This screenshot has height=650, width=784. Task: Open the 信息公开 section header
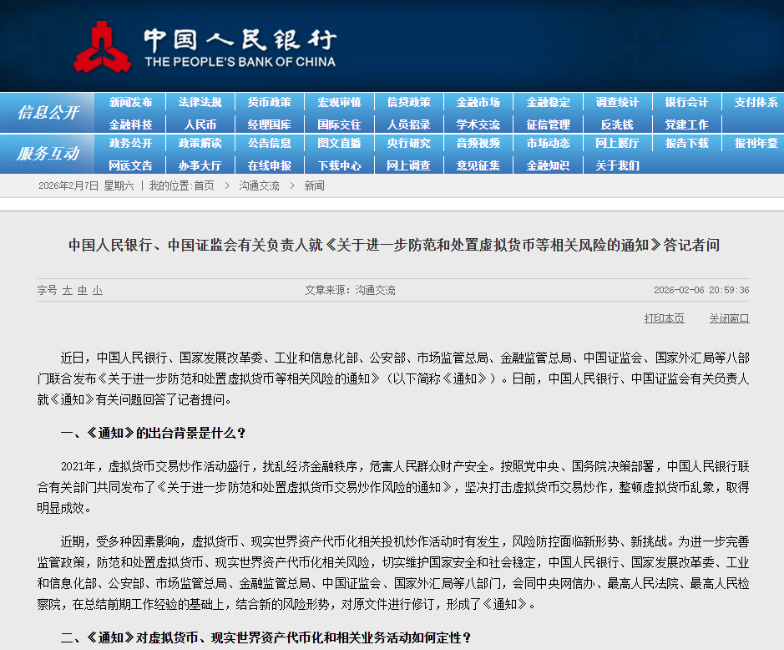(48, 113)
